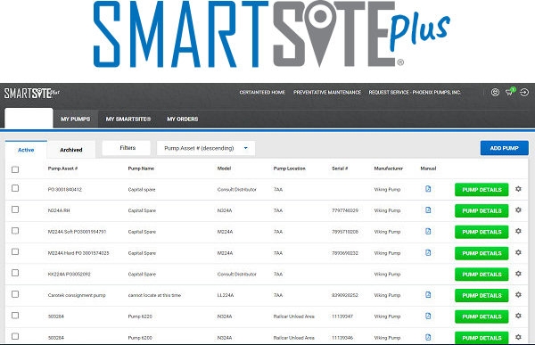The width and height of the screenshot is (535, 345).
Task: Click the "Pump 6220" name cell
Action: (140, 316)
